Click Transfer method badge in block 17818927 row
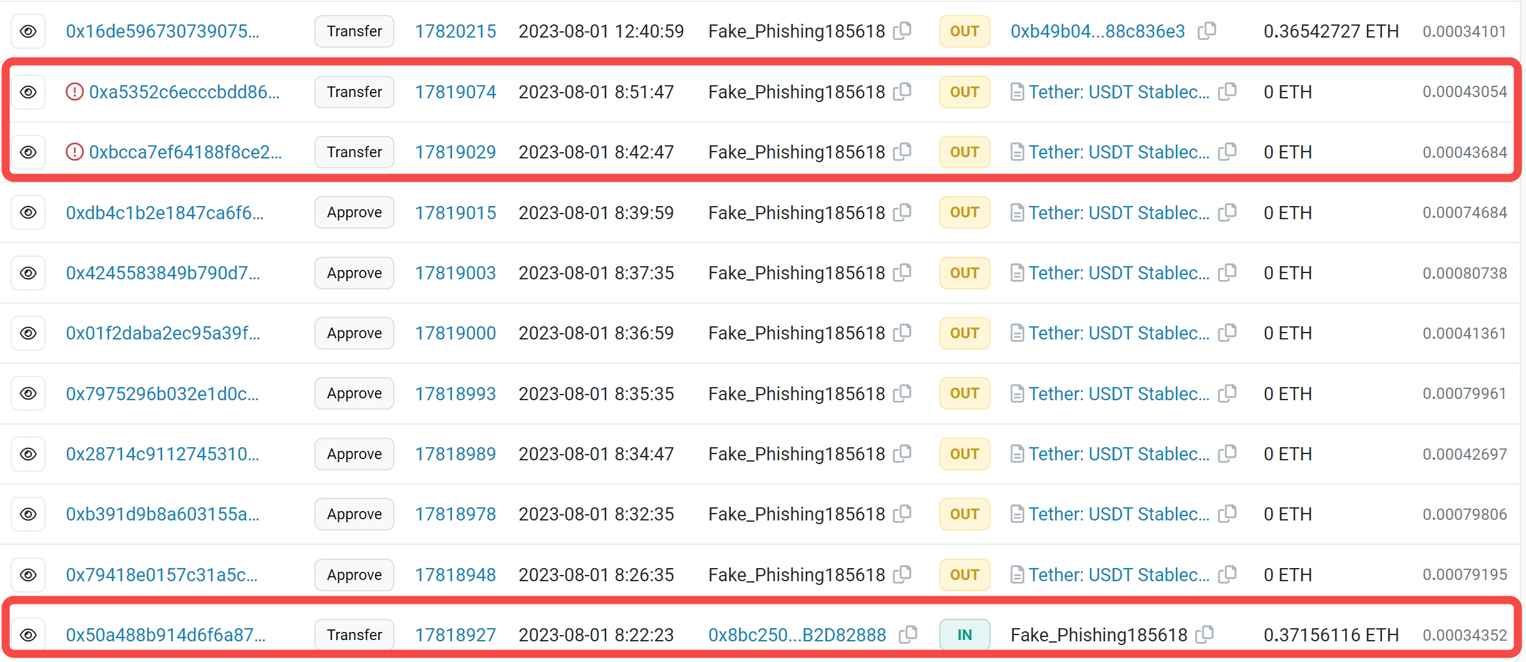The image size is (1526, 662). tap(354, 635)
